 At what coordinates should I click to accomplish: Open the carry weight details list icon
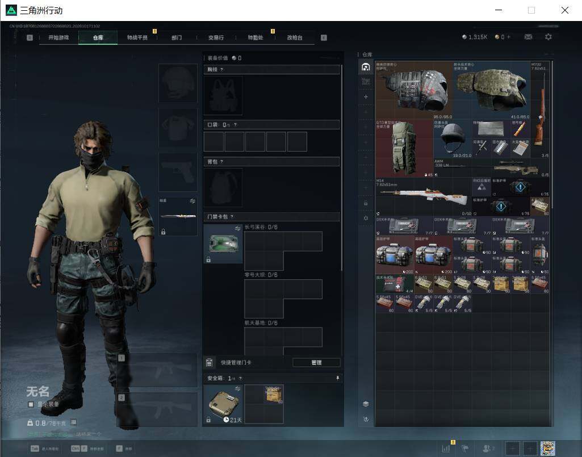pyautogui.click(x=73, y=422)
